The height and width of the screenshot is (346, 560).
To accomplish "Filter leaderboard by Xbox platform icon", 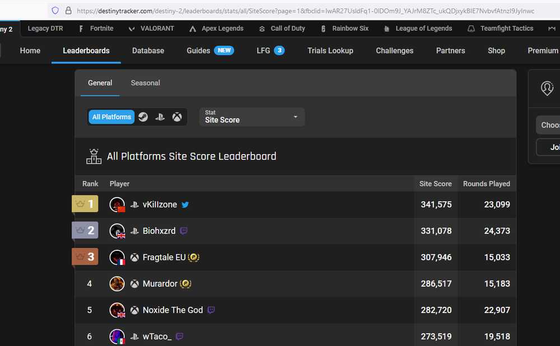I will pyautogui.click(x=177, y=117).
